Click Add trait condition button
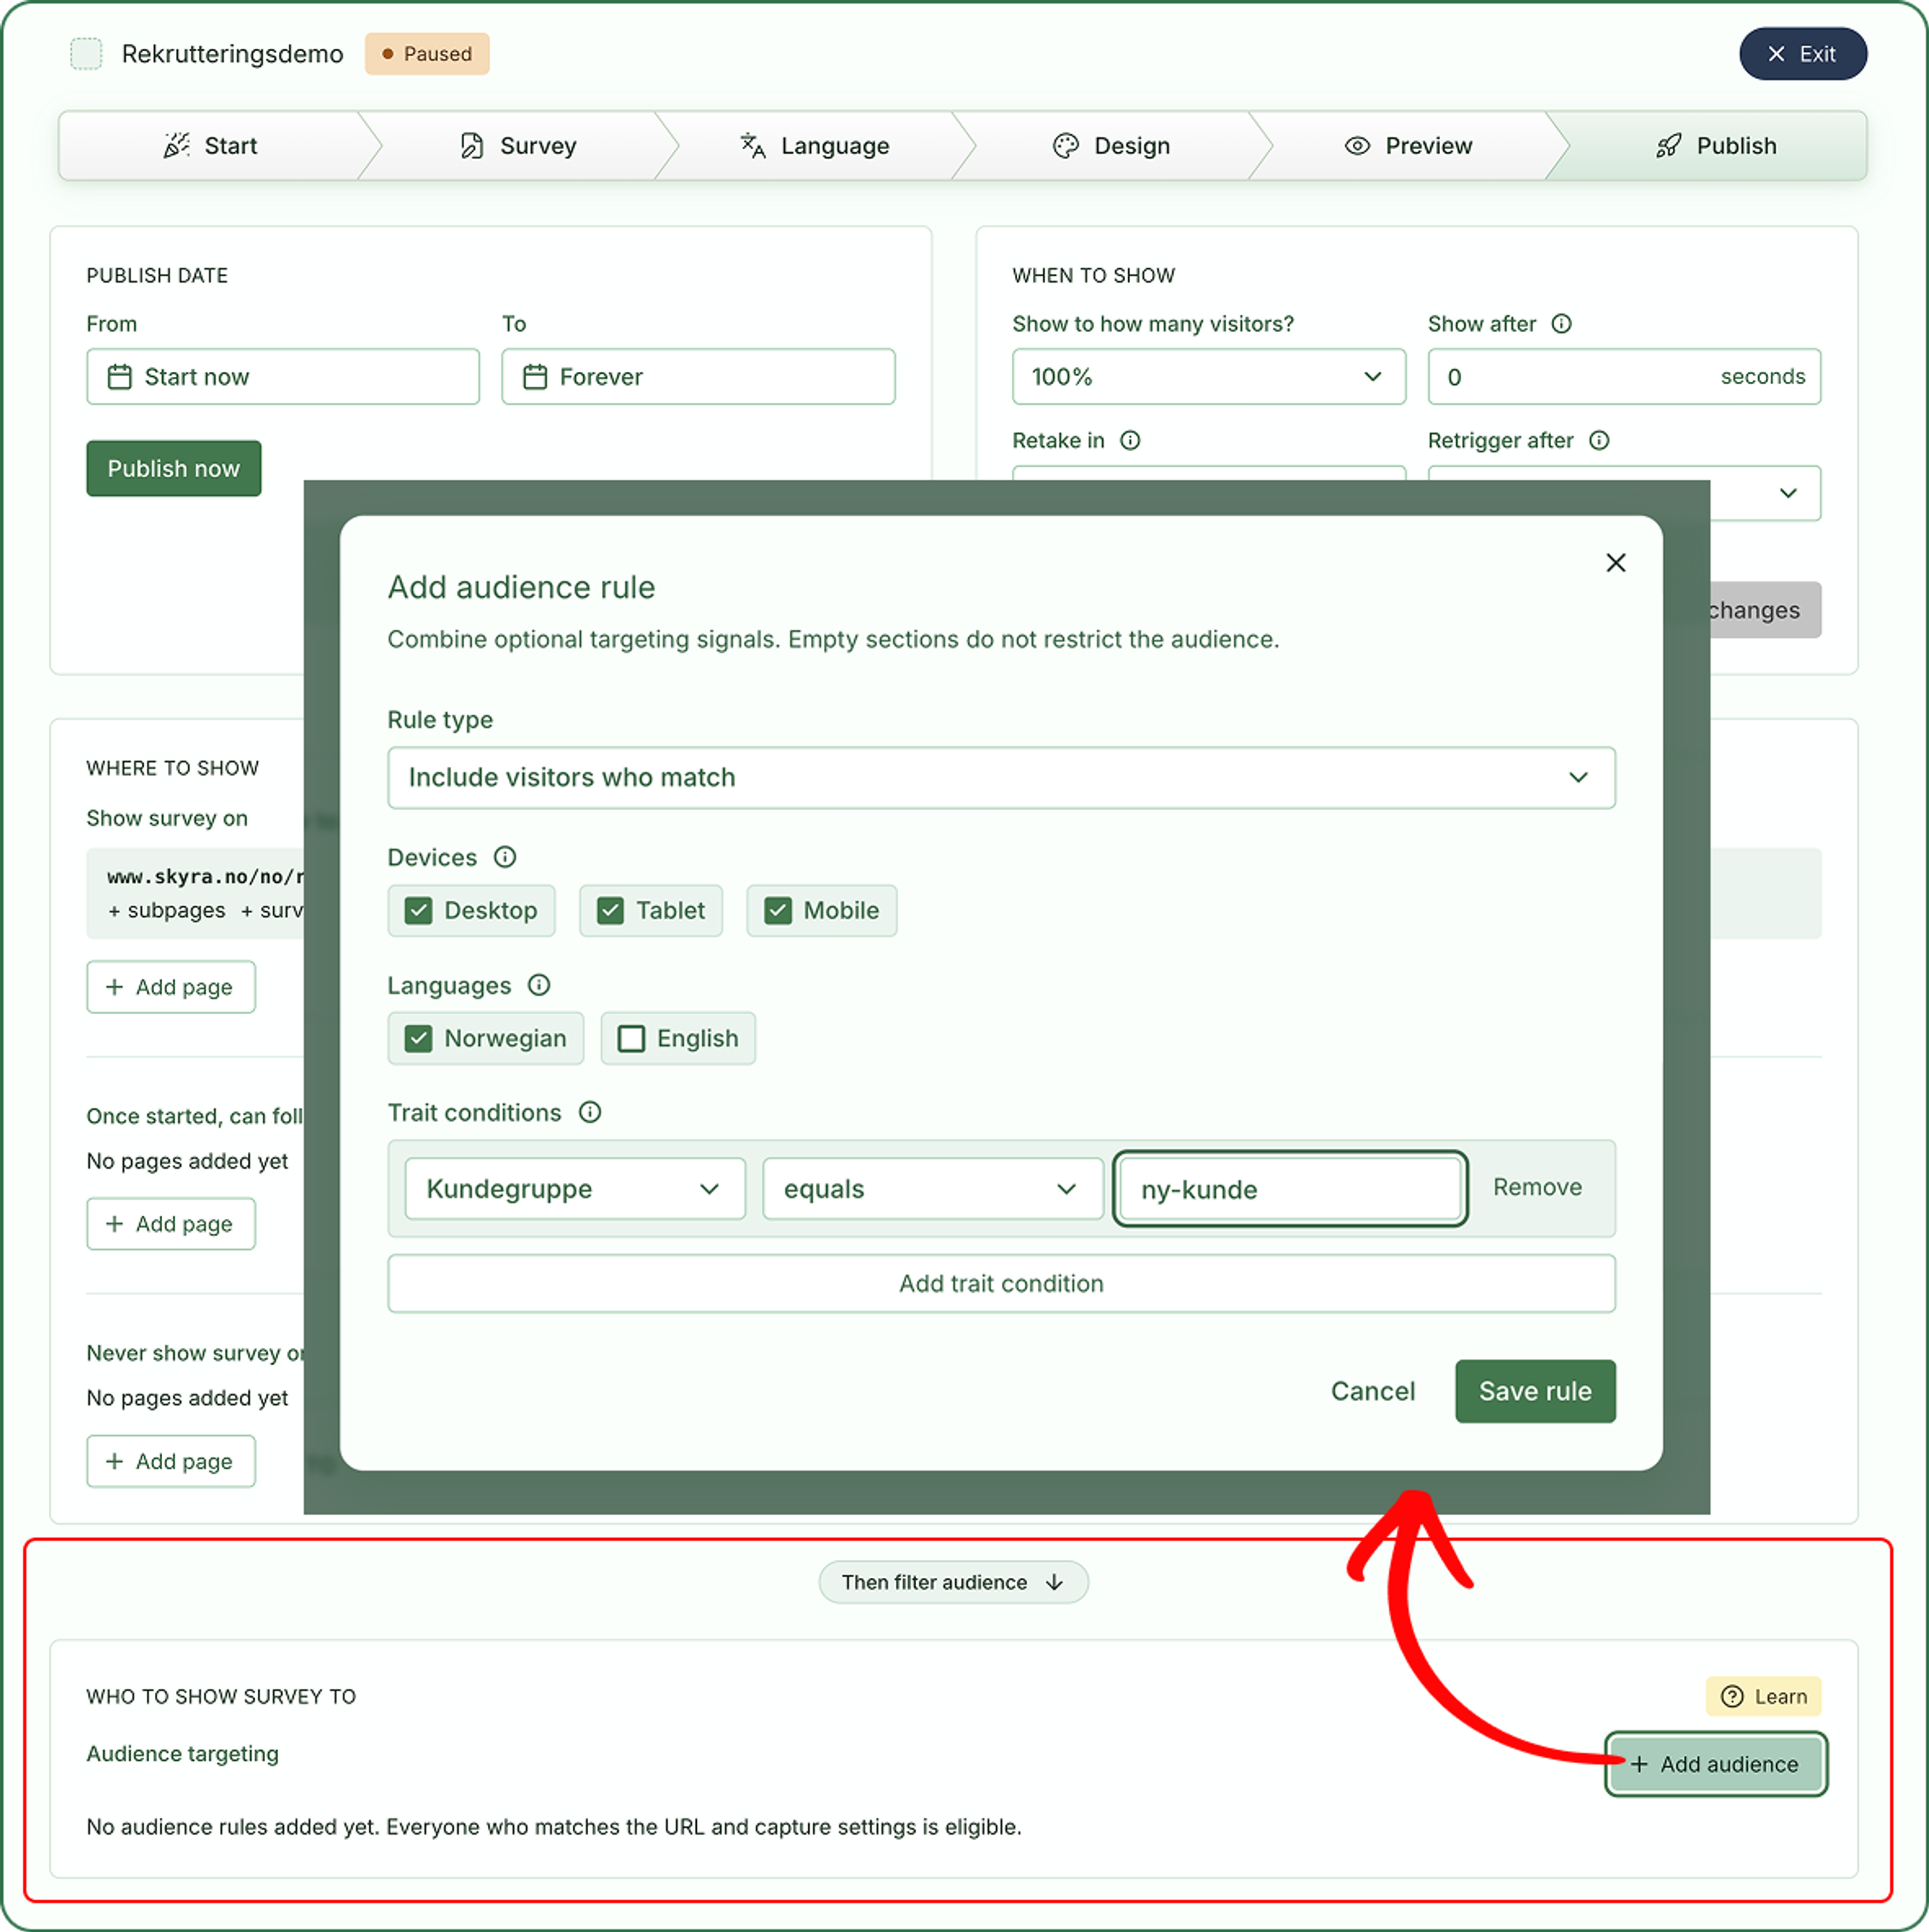This screenshot has width=1929, height=1932. [1001, 1283]
